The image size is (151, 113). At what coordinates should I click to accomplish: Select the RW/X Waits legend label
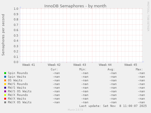[17, 99]
